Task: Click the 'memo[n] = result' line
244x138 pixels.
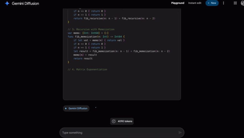Action: (x=85, y=55)
